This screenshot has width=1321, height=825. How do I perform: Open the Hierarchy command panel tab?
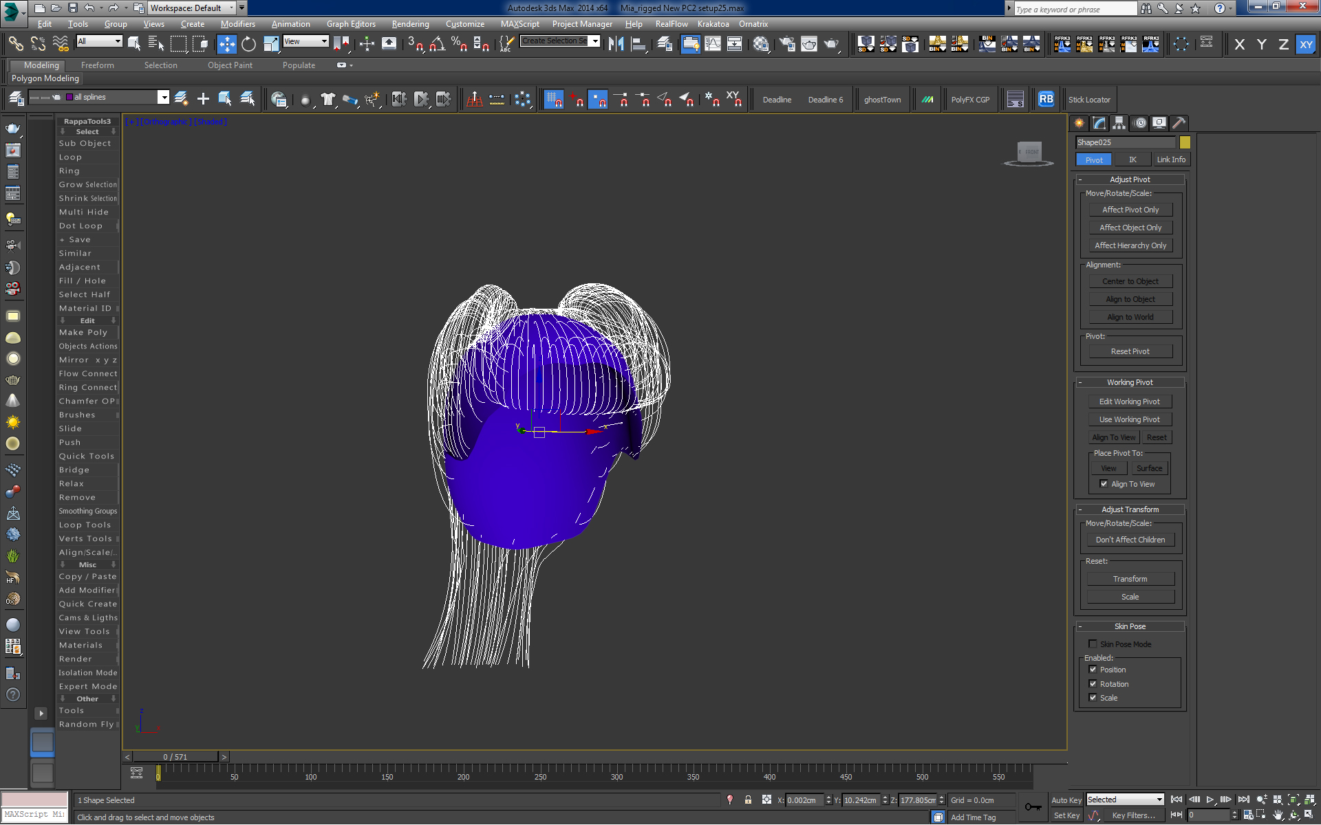[x=1119, y=123]
